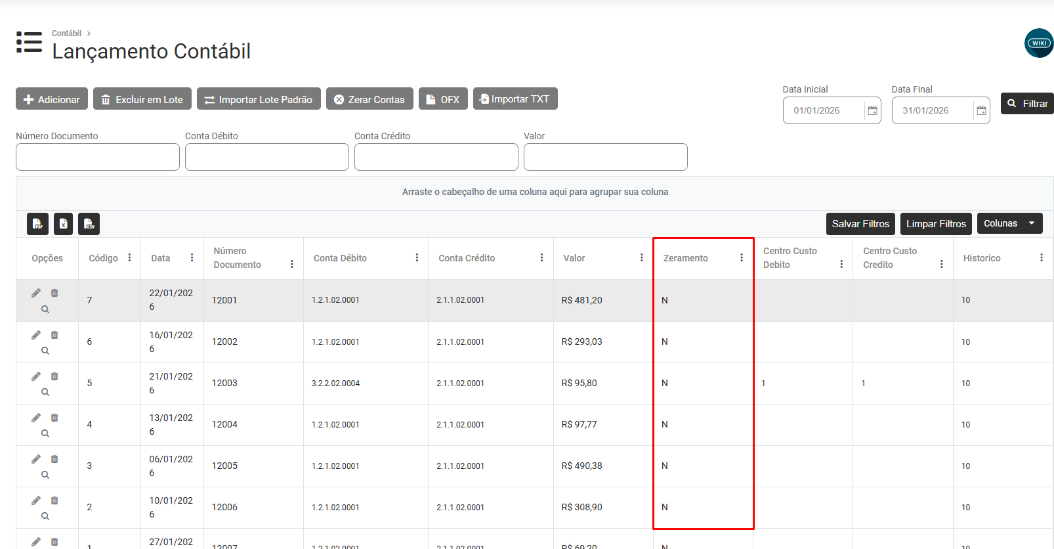This screenshot has width=1054, height=549.
Task: Focus the Valor filter field
Action: [x=606, y=157]
